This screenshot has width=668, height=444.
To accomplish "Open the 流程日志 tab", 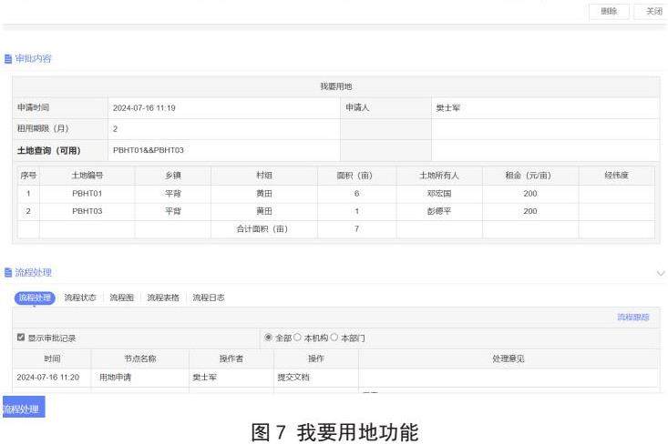I will [x=209, y=298].
